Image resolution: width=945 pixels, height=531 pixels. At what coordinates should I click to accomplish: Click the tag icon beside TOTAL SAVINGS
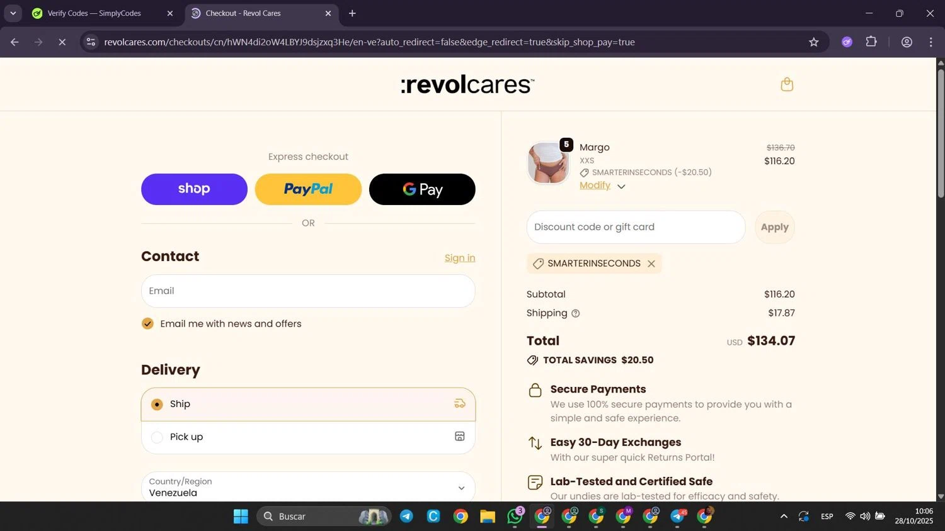pos(532,361)
